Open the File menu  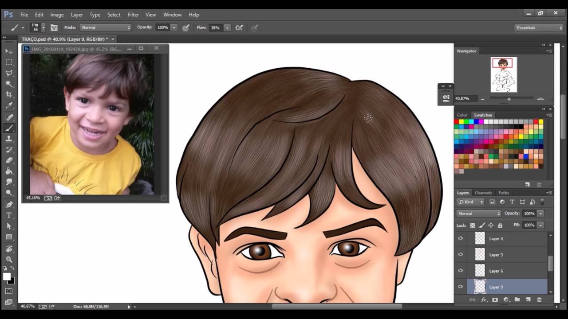coord(24,15)
